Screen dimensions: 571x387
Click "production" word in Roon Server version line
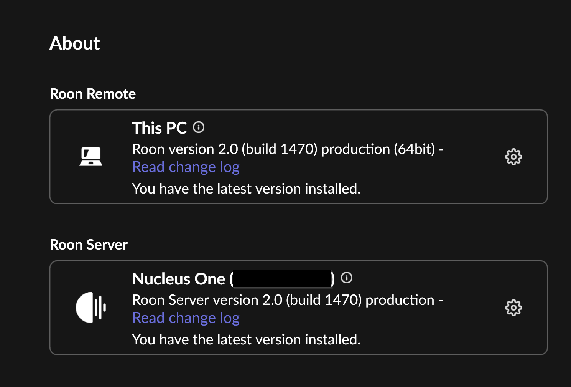[x=400, y=301]
